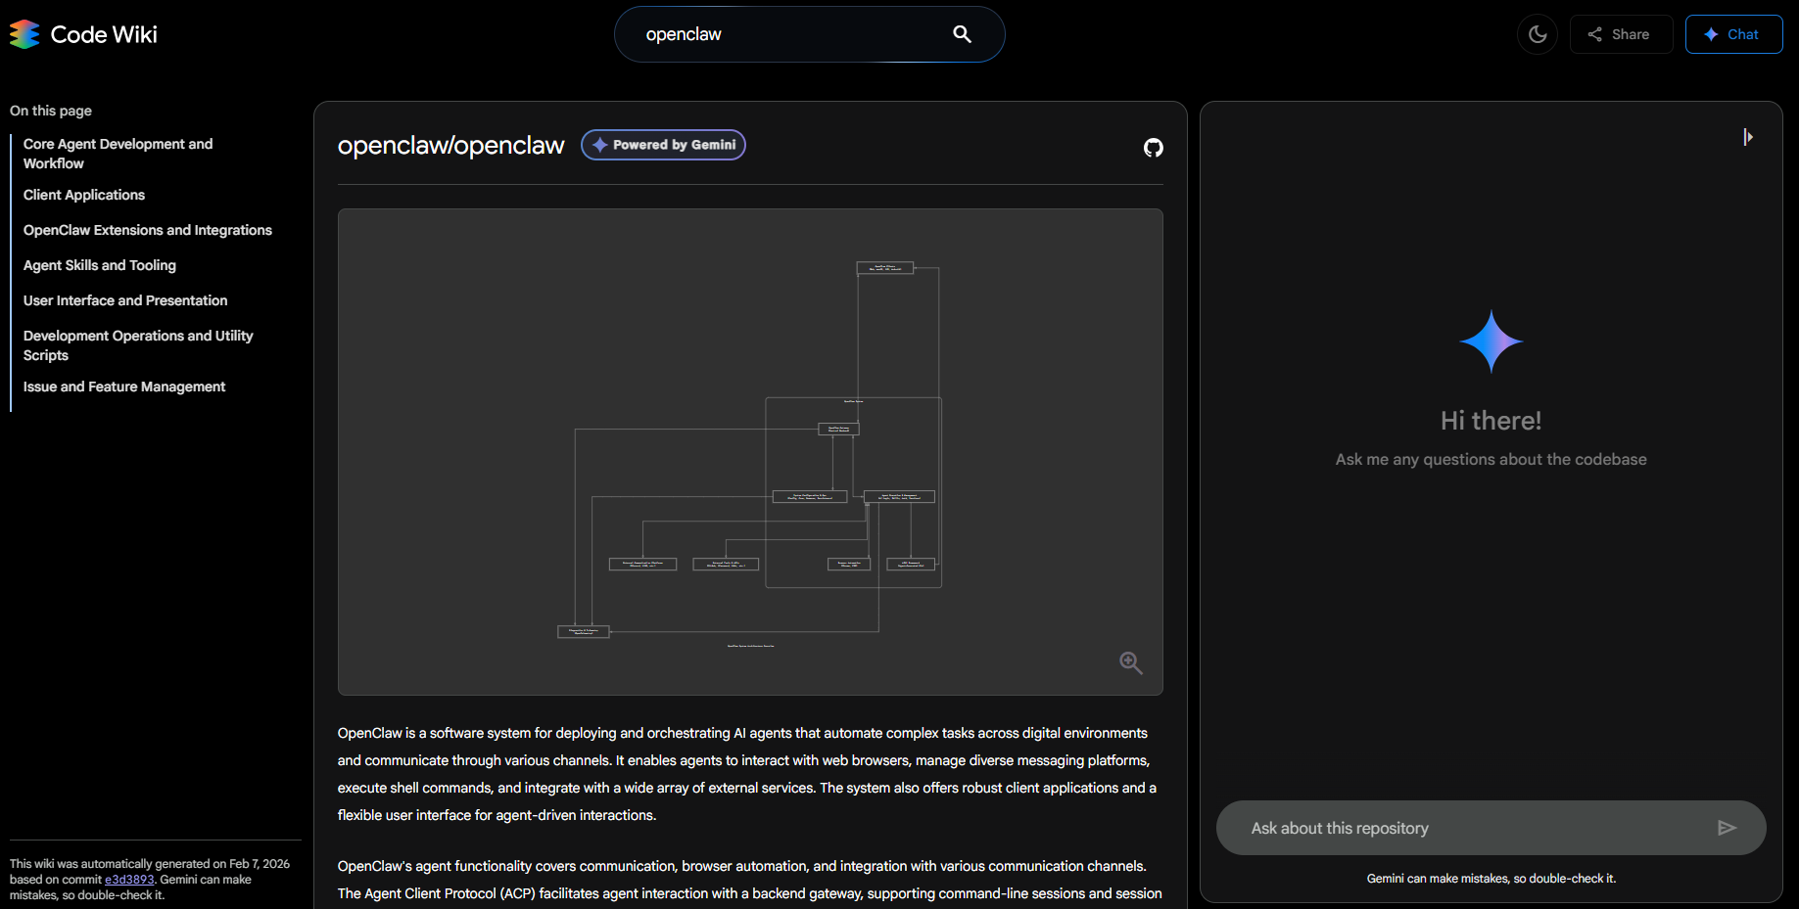Click the Code Wiki title text
Image resolution: width=1799 pixels, height=909 pixels.
(x=104, y=34)
